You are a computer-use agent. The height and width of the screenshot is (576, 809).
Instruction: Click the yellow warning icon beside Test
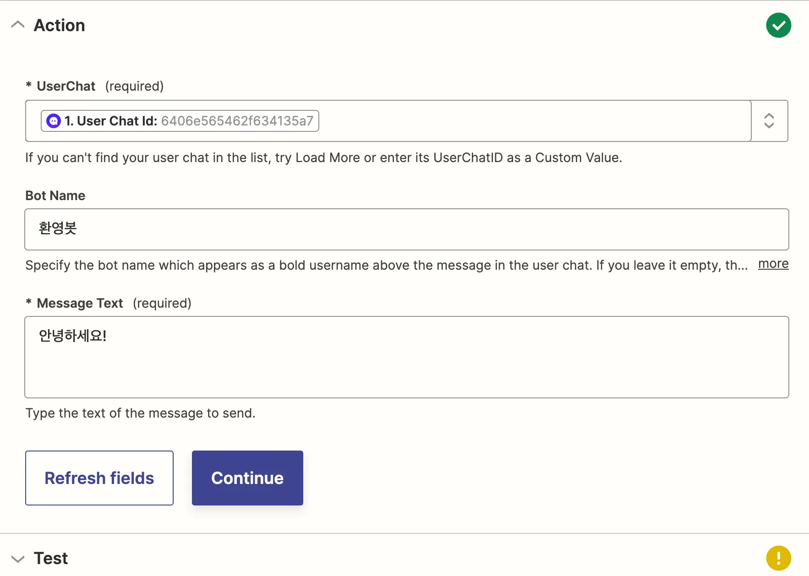778,559
